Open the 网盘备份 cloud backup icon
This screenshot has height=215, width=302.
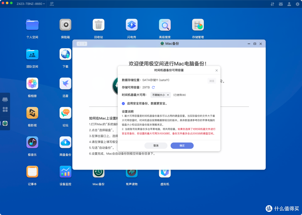pyautogui.click(x=65, y=142)
